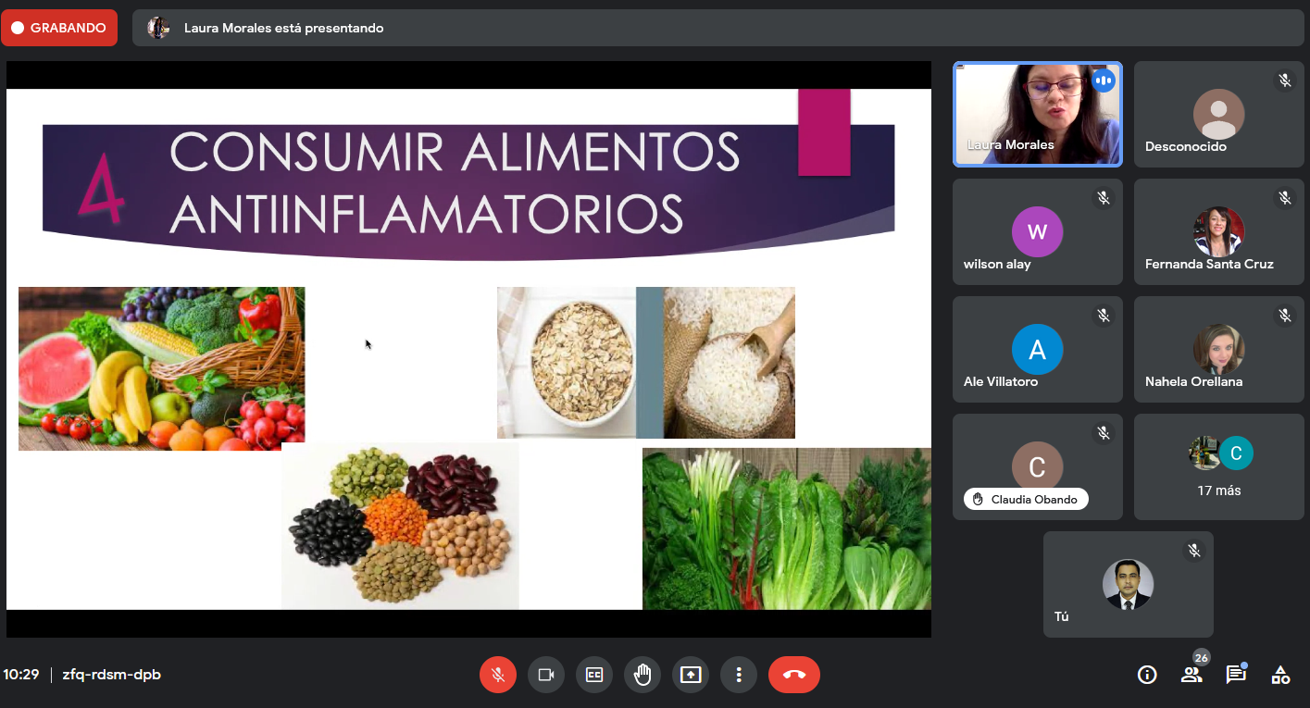Open the 17 más participants tile
The image size is (1310, 708).
(x=1219, y=466)
